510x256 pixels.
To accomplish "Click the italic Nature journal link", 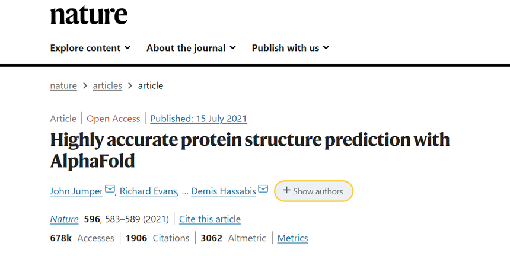I will 64,219.
